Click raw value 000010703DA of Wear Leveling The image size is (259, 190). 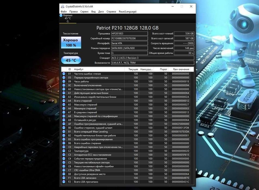point(180,132)
